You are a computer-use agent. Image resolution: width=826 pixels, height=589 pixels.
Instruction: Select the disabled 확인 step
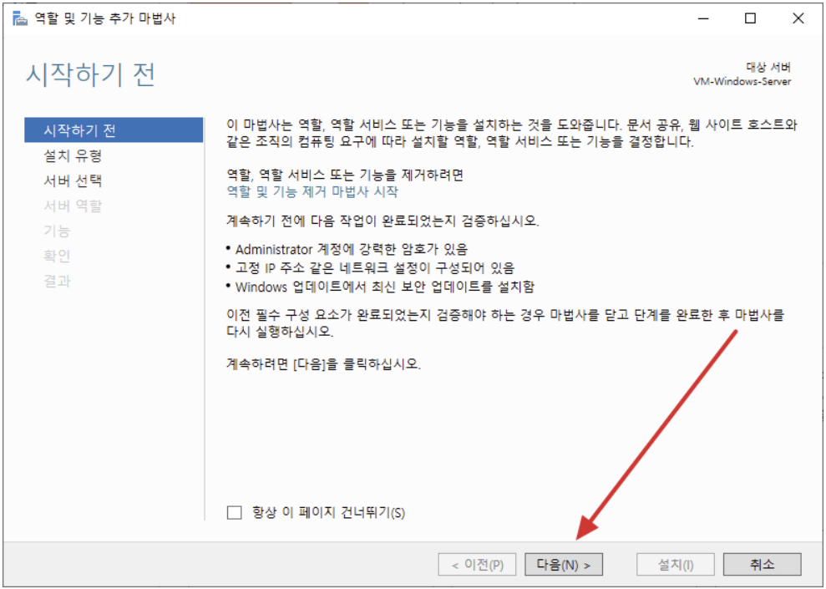click(57, 256)
